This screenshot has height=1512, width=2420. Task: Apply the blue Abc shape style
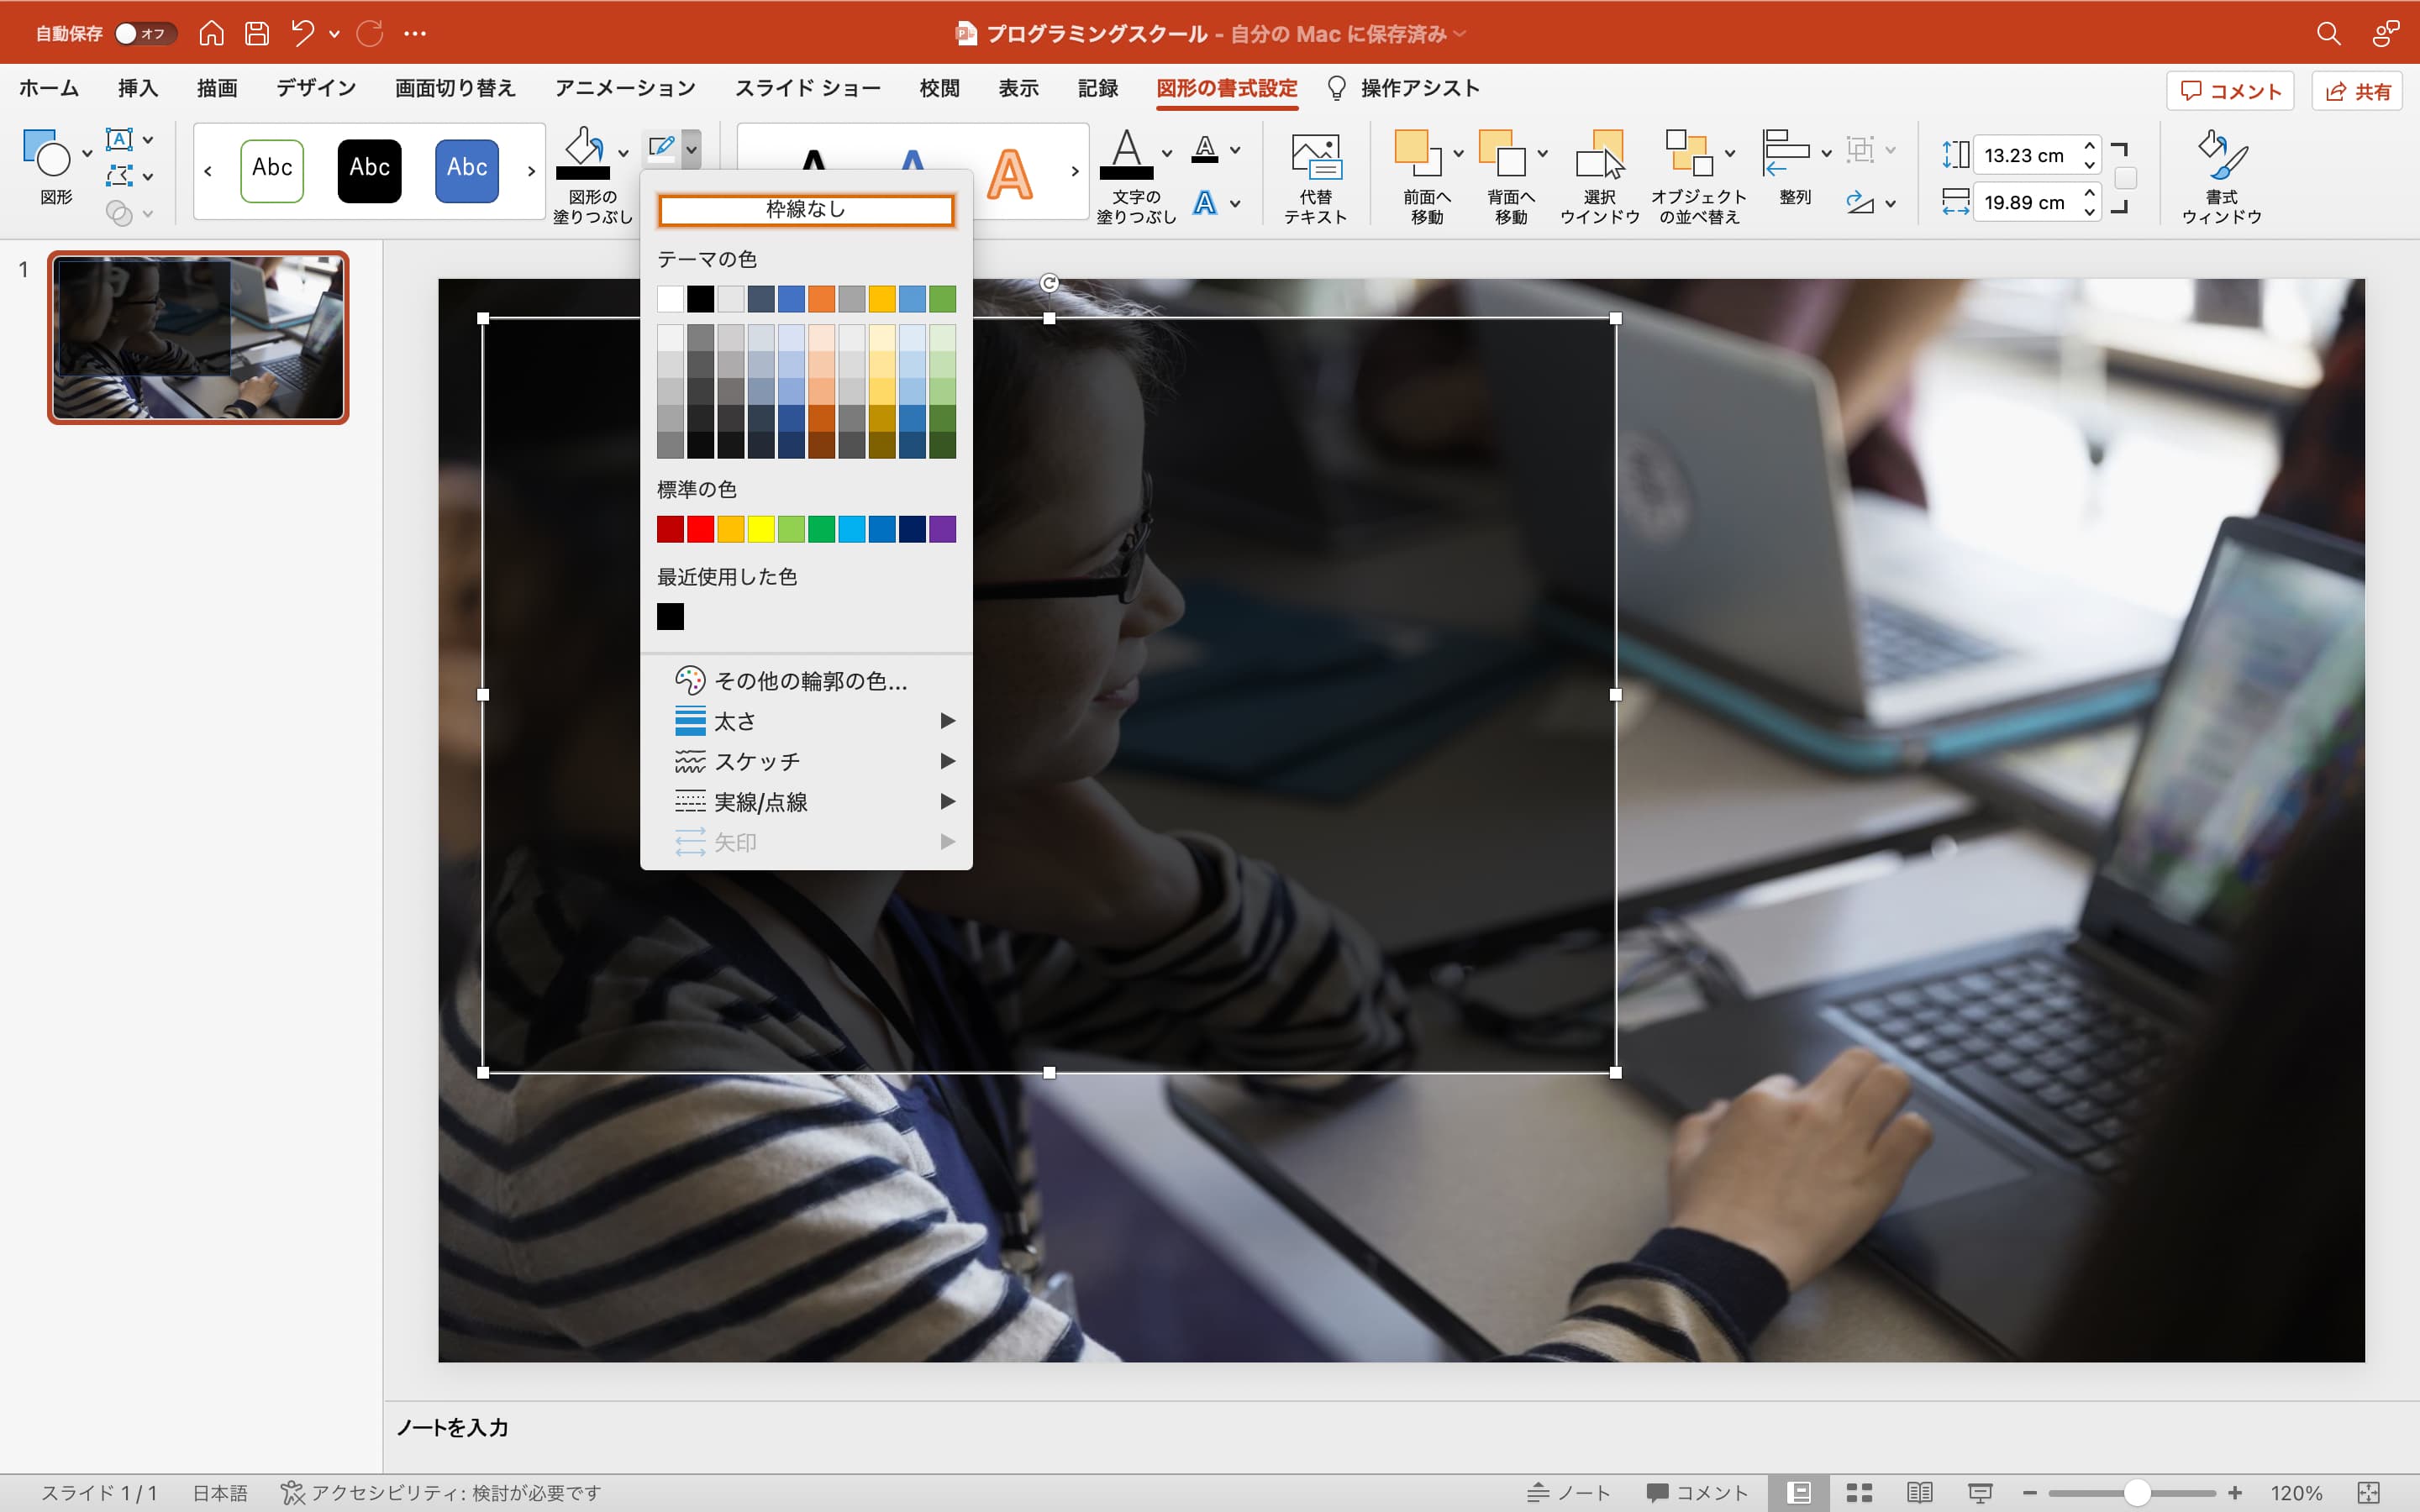tap(467, 170)
